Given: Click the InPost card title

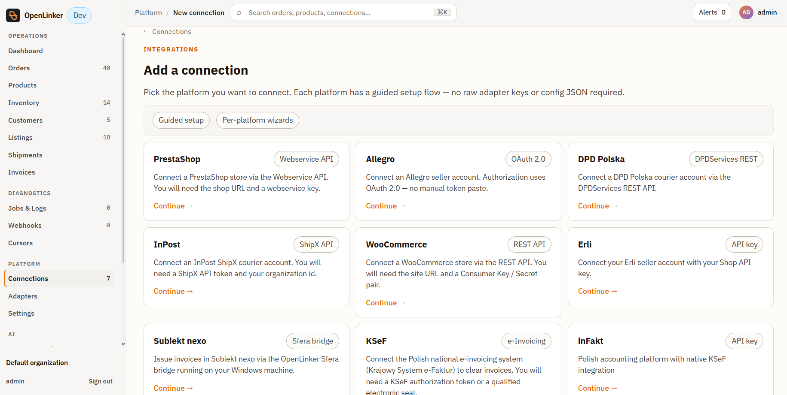Looking at the screenshot, I should click(x=167, y=244).
